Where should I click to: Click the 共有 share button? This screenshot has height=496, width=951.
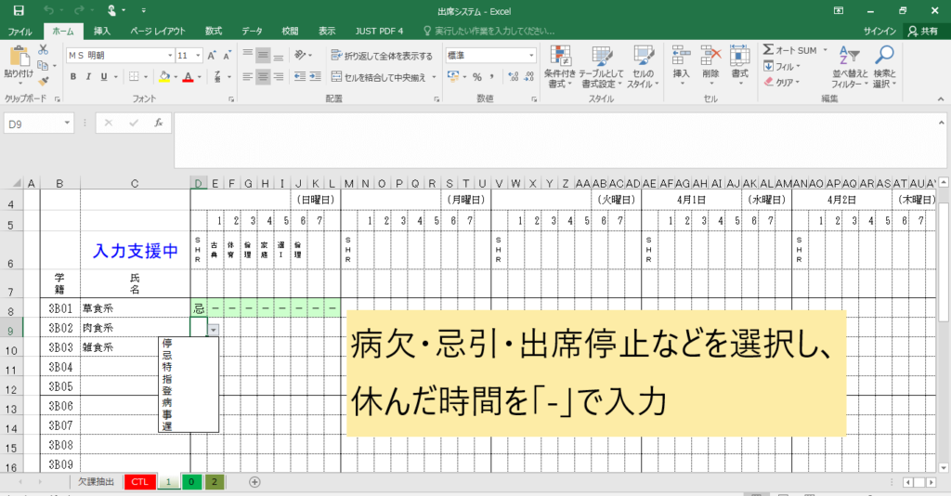923,31
